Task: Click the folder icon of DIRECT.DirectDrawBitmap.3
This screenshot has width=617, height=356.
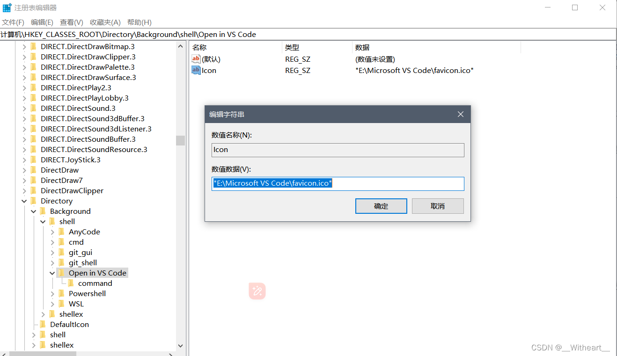Action: coord(33,46)
